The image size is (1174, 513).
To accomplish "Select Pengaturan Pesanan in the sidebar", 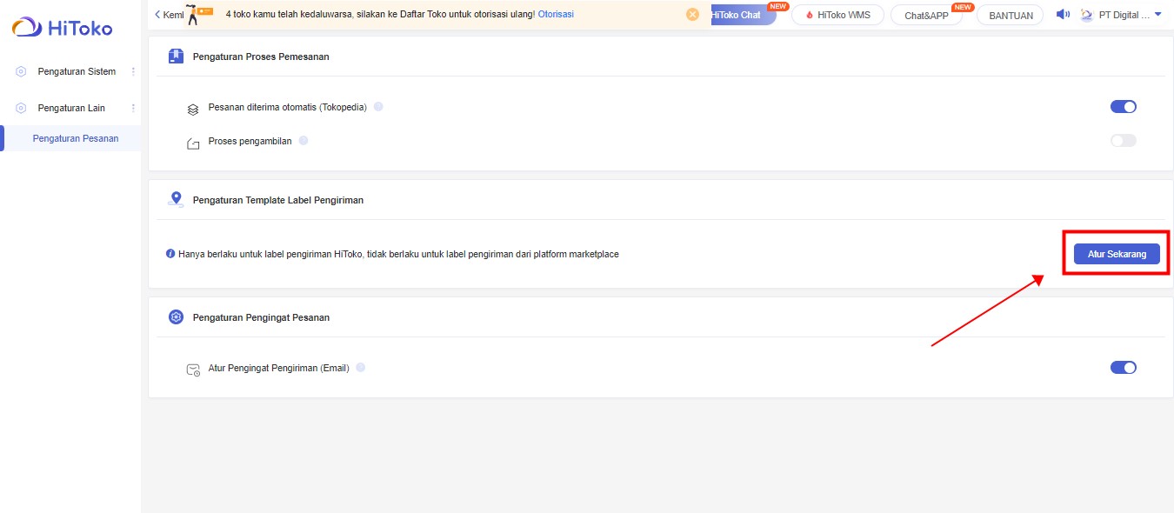I will [x=76, y=138].
